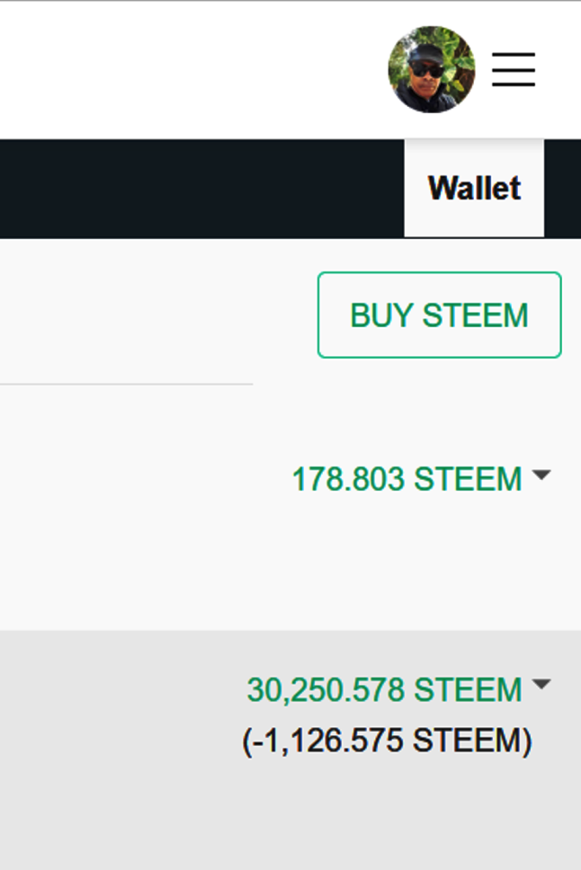This screenshot has height=870, width=581.
Task: Tap the green-outlined BUY STEEM link
Action: [439, 315]
